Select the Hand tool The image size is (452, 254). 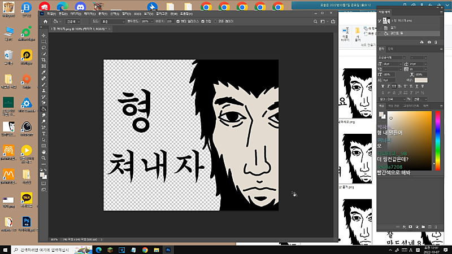pyautogui.click(x=44, y=152)
